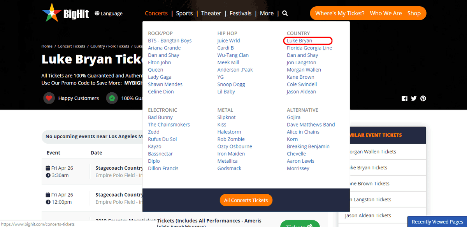Click the green guarantee checkmark badge
This screenshot has height=227, width=467.
coord(112,98)
